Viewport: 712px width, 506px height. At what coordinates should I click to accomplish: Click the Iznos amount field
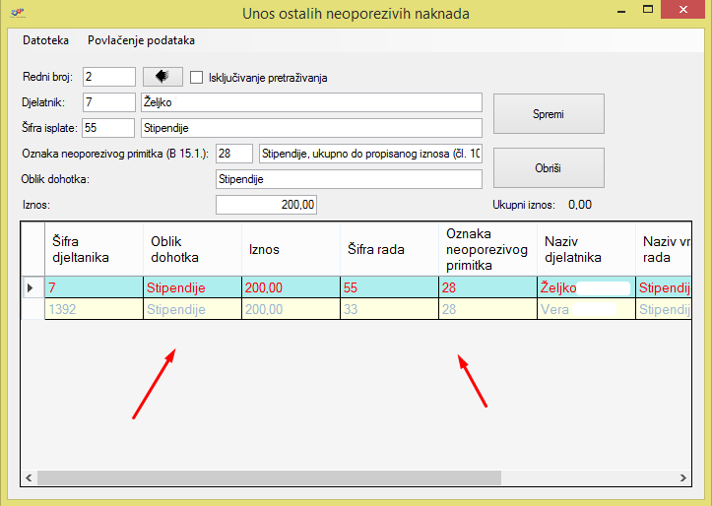point(266,205)
